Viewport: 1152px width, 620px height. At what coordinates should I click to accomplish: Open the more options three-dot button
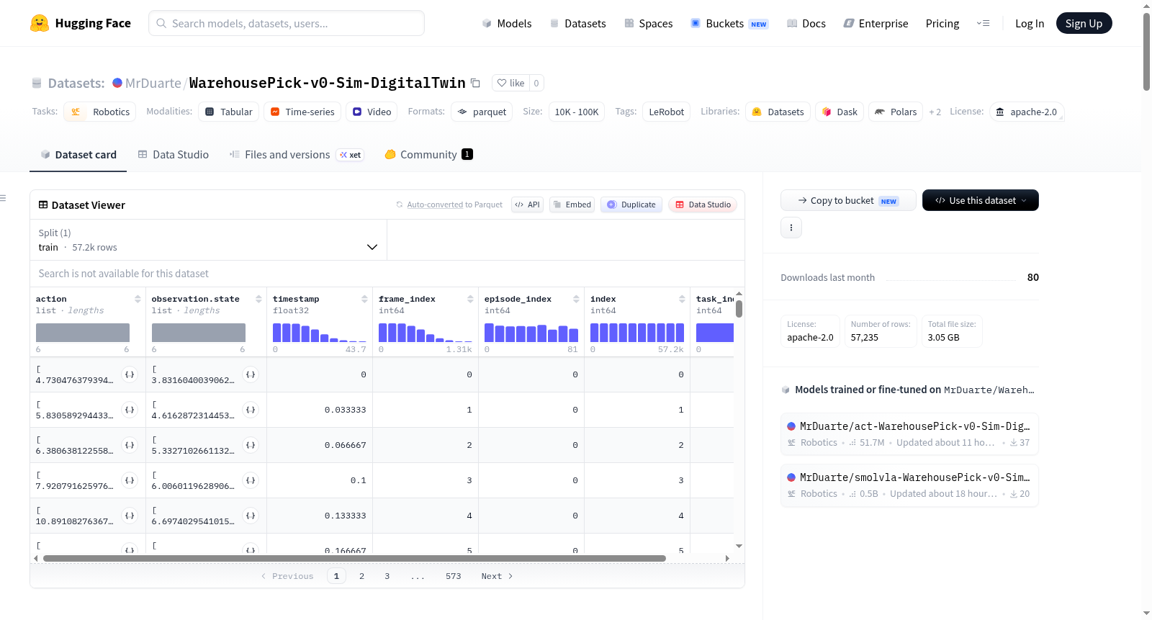(791, 228)
